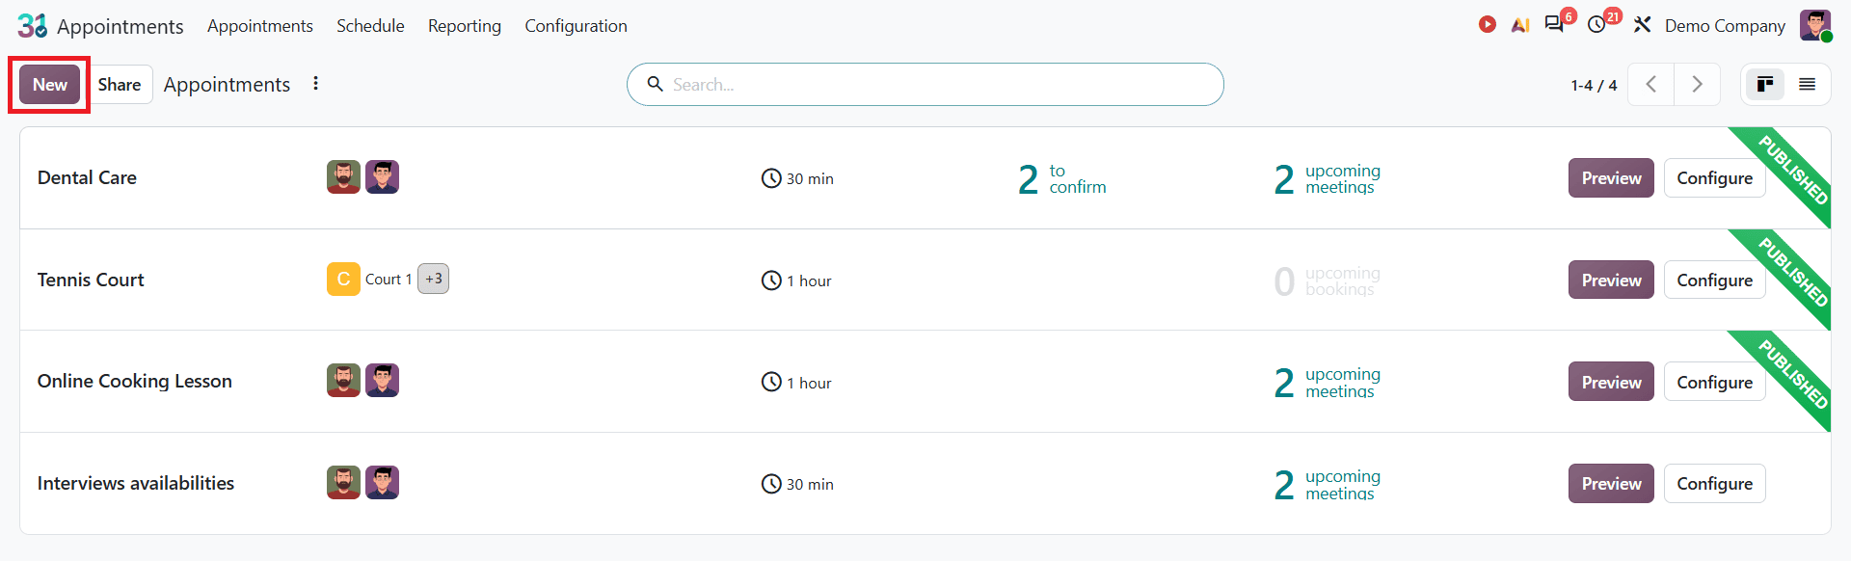View Dental Care 2 upcoming meetings

pyautogui.click(x=1328, y=178)
